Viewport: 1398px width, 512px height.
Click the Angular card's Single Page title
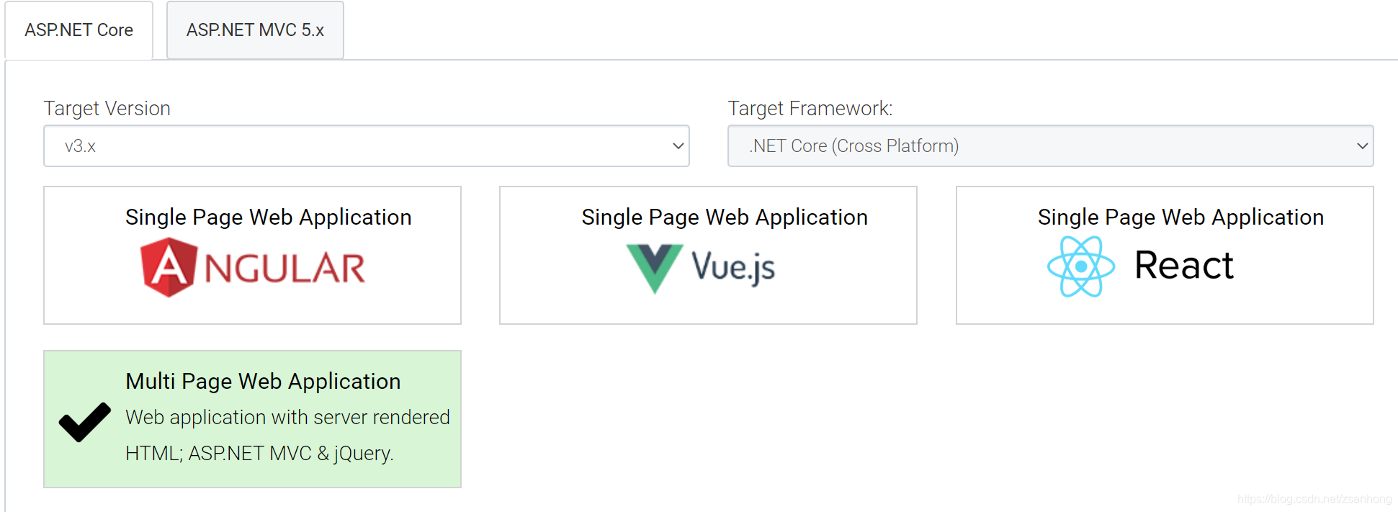pyautogui.click(x=268, y=217)
